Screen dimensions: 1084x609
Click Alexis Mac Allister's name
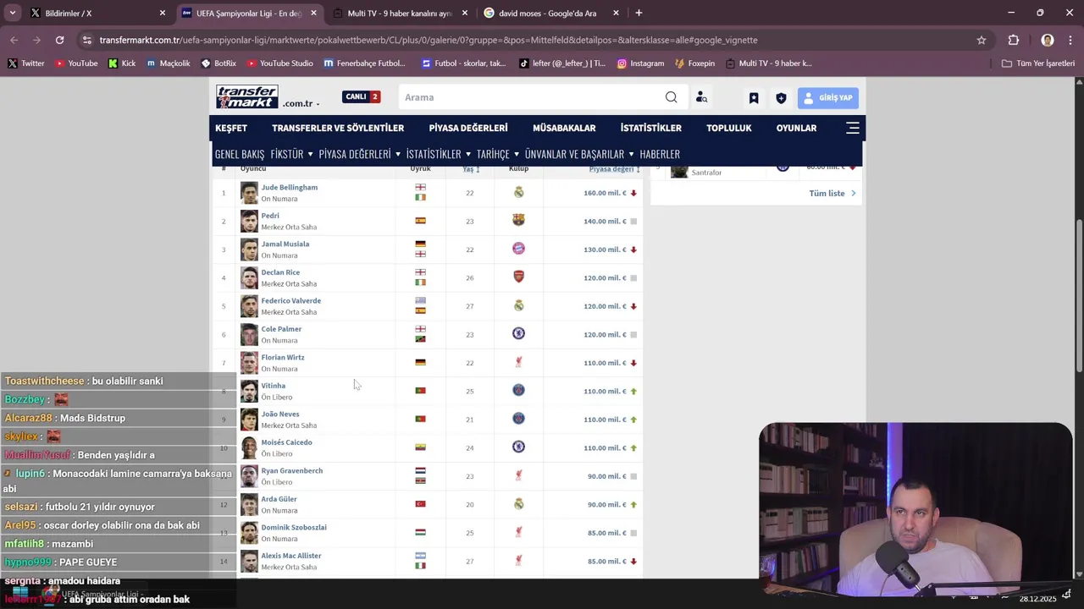tap(291, 556)
